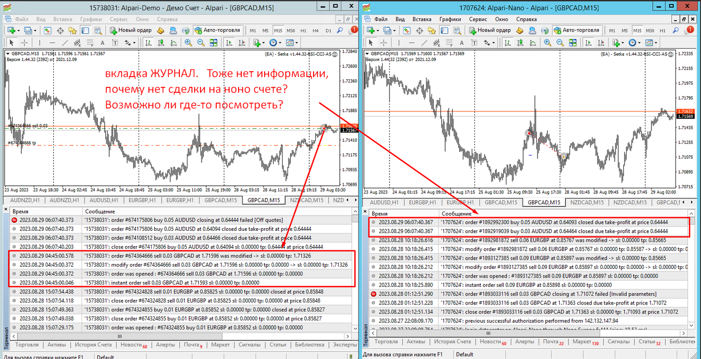The width and height of the screenshot is (701, 359).
Task: Open История Счета tab in right window
Action: [452, 342]
